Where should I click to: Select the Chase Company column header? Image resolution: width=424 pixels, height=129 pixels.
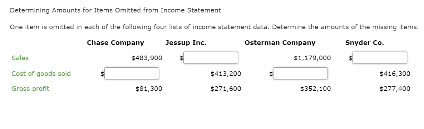click(115, 43)
